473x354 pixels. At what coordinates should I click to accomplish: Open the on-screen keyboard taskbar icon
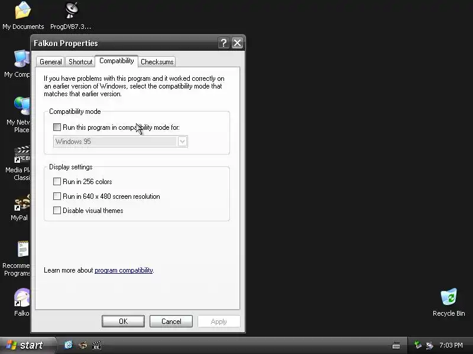point(396,346)
